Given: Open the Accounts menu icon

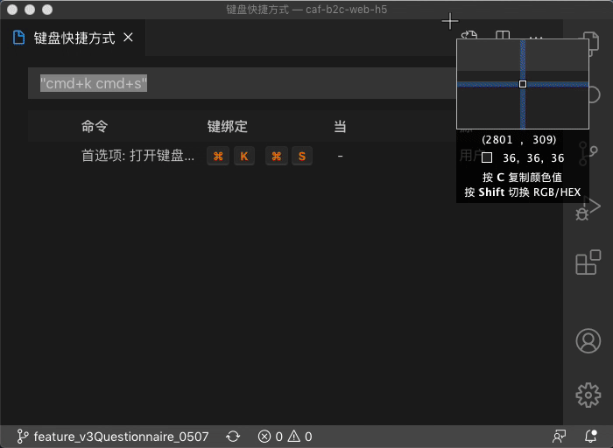Looking at the screenshot, I should point(588,340).
